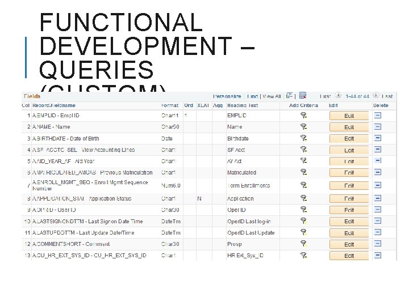This screenshot has width=409, height=306.
Task: Edit the Matriculated field
Action: click(x=349, y=173)
